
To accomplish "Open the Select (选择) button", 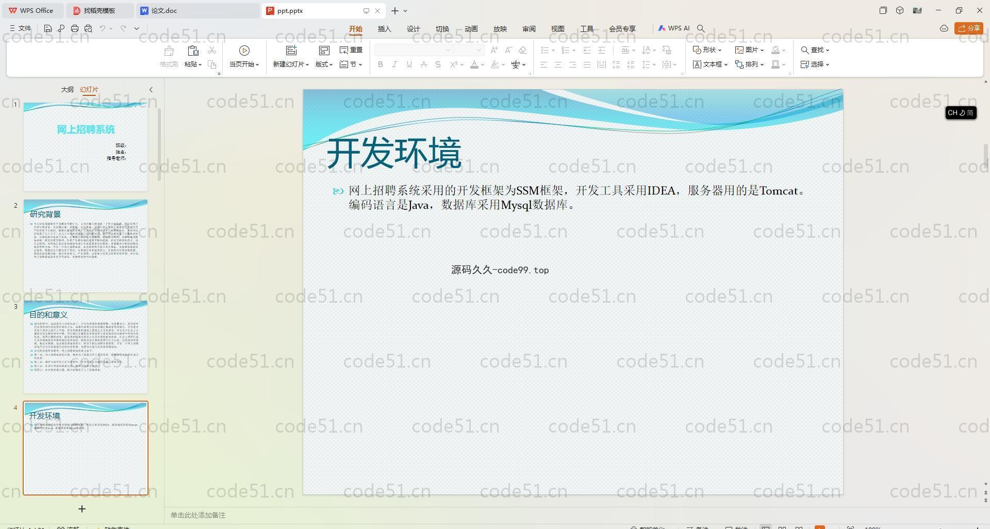I will pyautogui.click(x=815, y=64).
